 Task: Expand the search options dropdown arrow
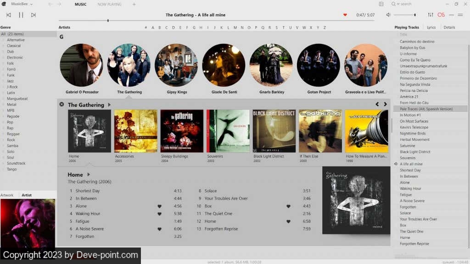pos(397,4)
